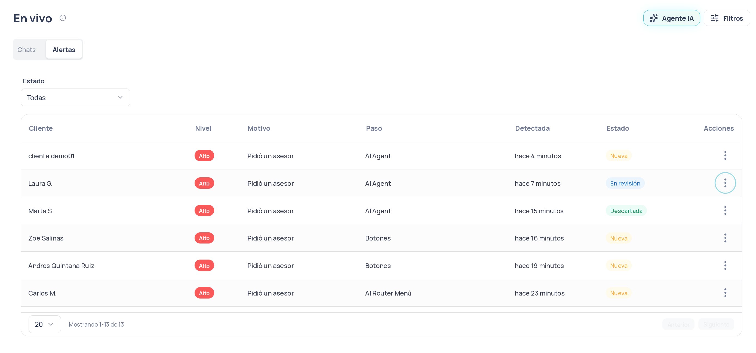Expand the Estado dropdown showing Todas
The width and height of the screenshot is (756, 353).
(x=75, y=98)
